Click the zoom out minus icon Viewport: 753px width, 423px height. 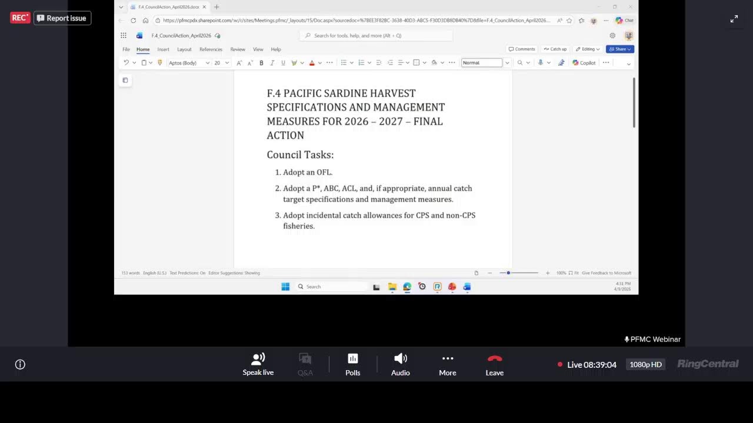tap(490, 273)
